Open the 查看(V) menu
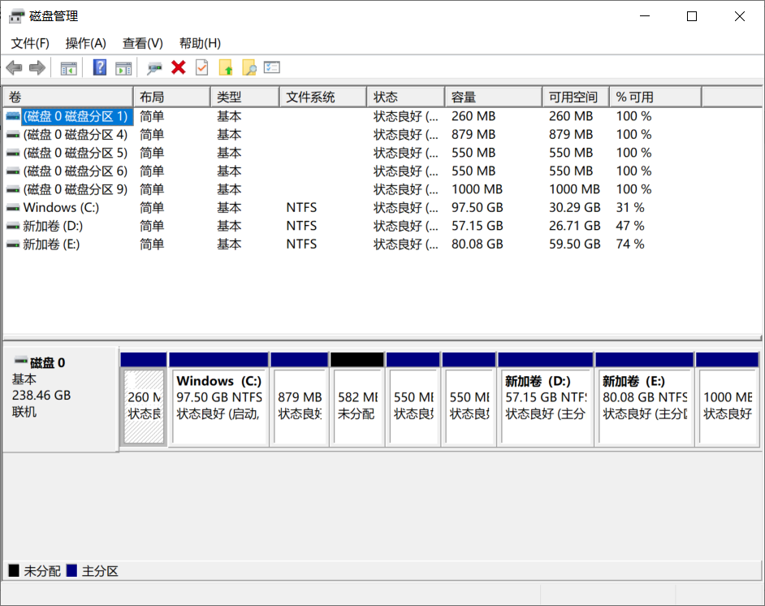The image size is (765, 606). pyautogui.click(x=142, y=43)
